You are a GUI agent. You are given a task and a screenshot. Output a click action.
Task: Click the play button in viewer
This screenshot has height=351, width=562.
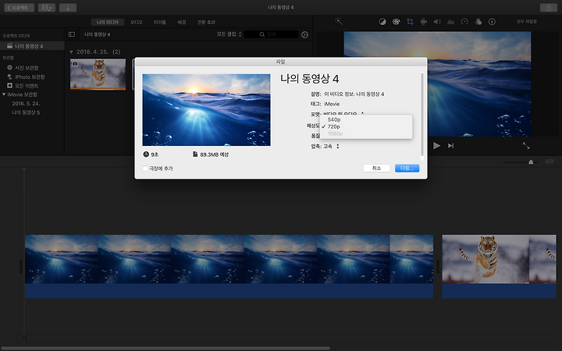point(436,145)
